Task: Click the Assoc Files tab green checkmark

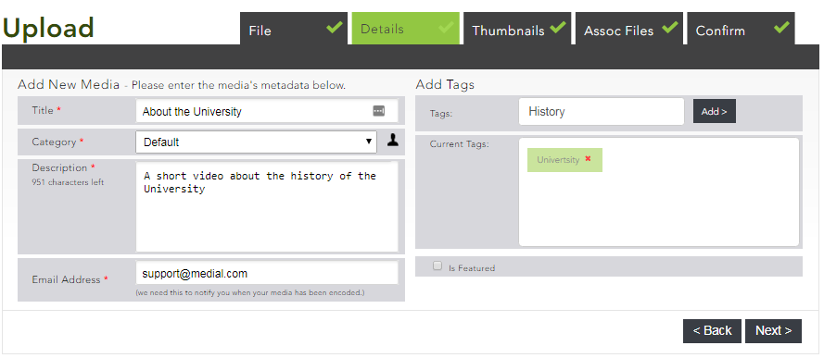Action: pos(669,27)
